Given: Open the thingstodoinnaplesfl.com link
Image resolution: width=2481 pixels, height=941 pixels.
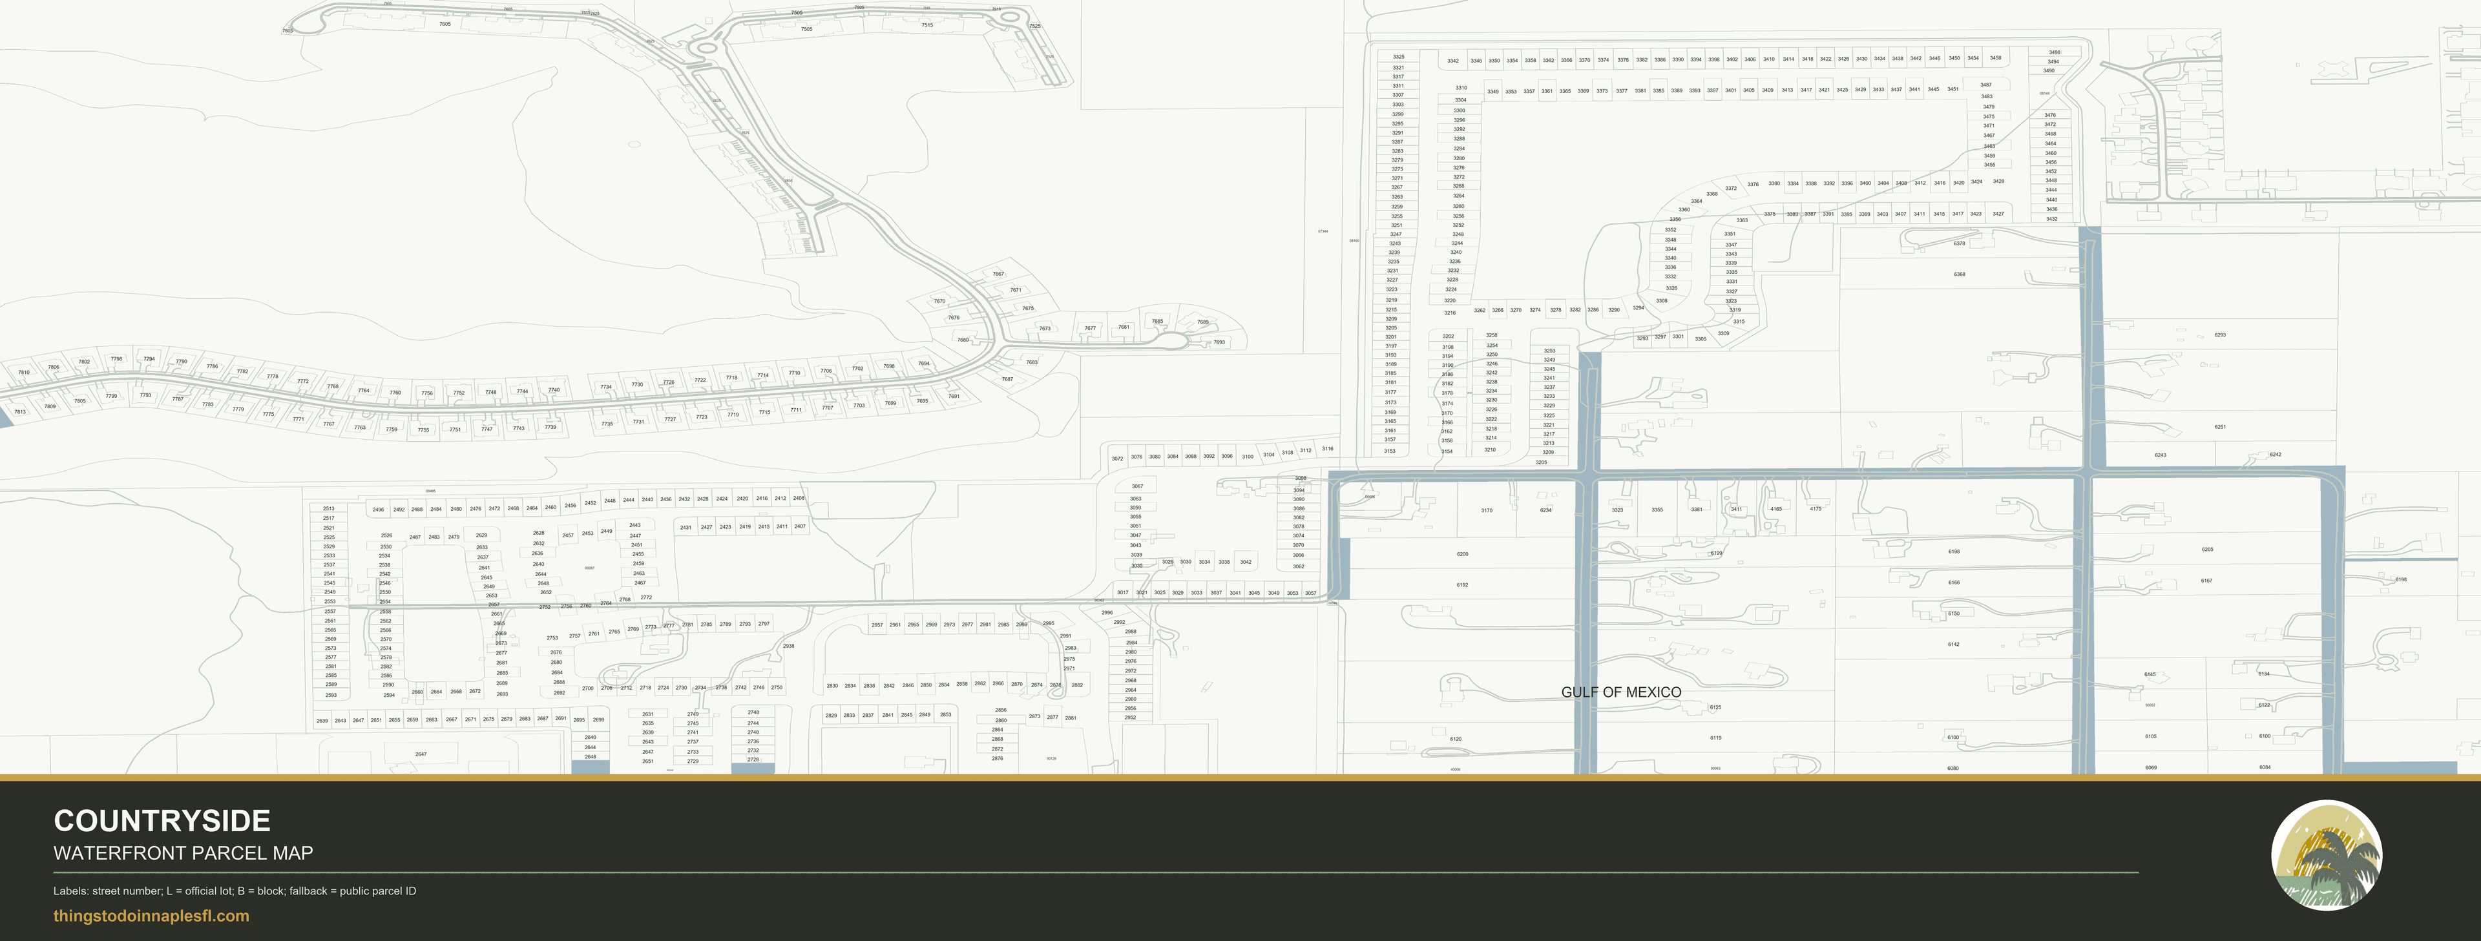Looking at the screenshot, I should (151, 916).
